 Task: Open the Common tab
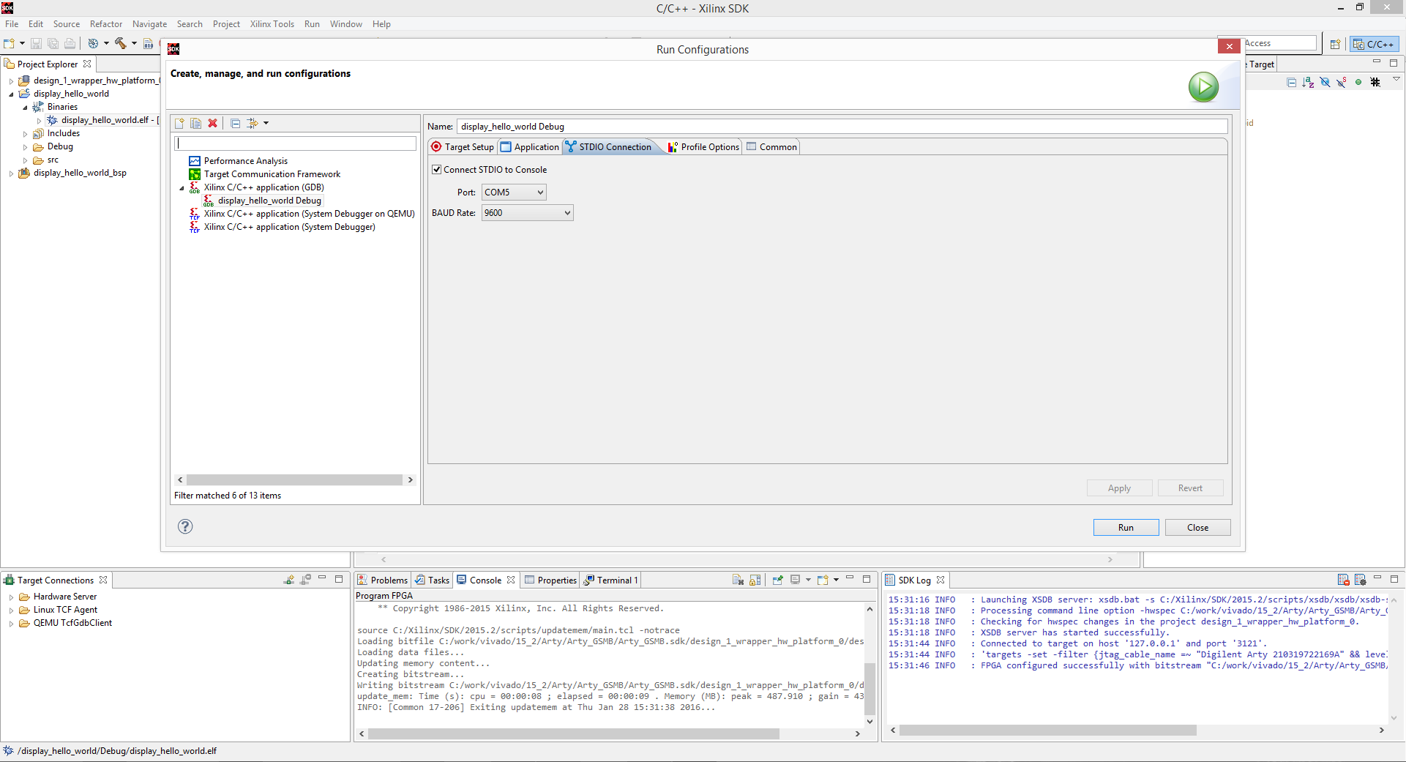tap(771, 147)
